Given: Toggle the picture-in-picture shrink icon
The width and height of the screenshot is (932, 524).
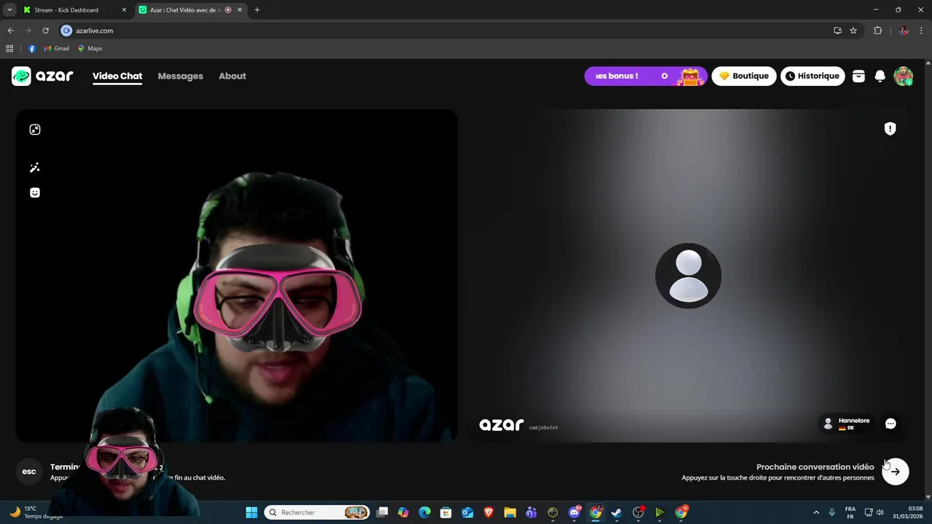Looking at the screenshot, I should pos(34,130).
